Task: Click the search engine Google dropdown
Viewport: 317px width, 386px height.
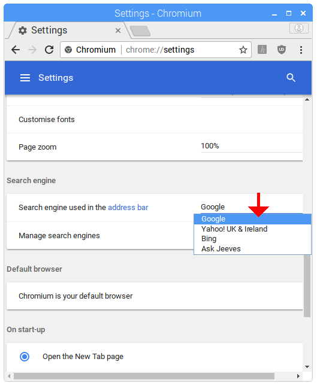Action: [x=252, y=207]
